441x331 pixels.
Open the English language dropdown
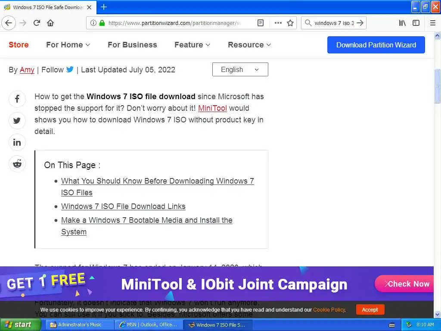[x=240, y=69]
